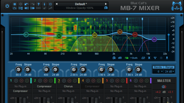Open the main menu hamburger icon
The height and width of the screenshot is (103, 184).
pyautogui.click(x=15, y=4)
